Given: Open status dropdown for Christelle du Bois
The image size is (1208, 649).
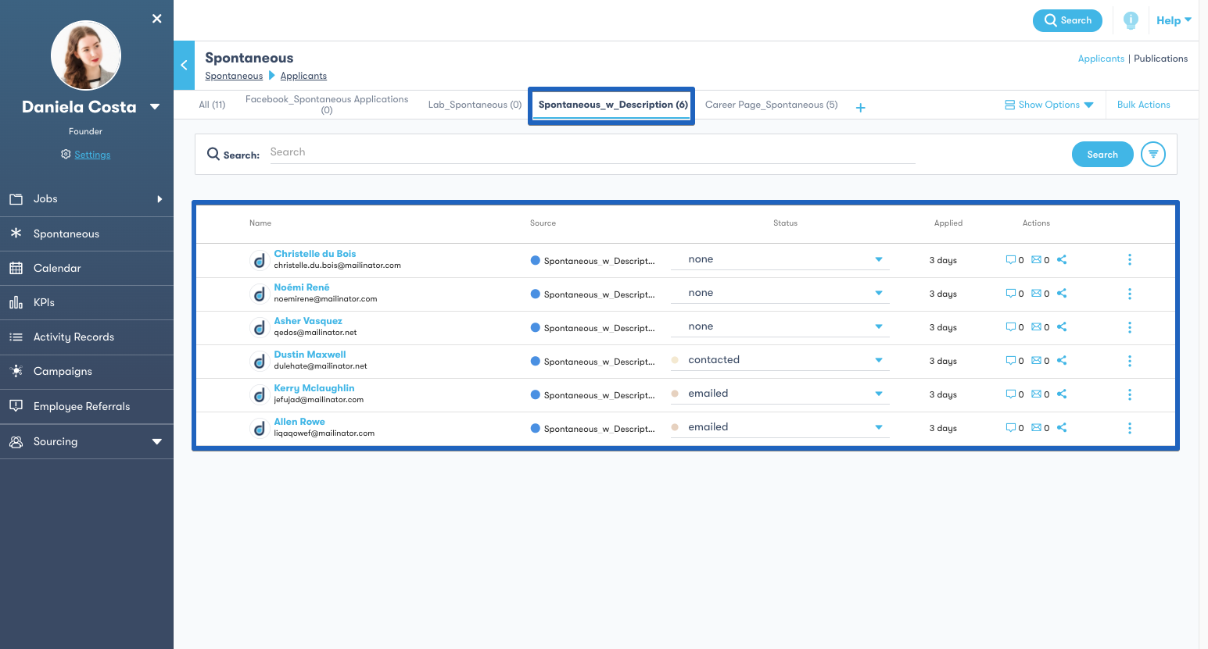Looking at the screenshot, I should coord(780,259).
